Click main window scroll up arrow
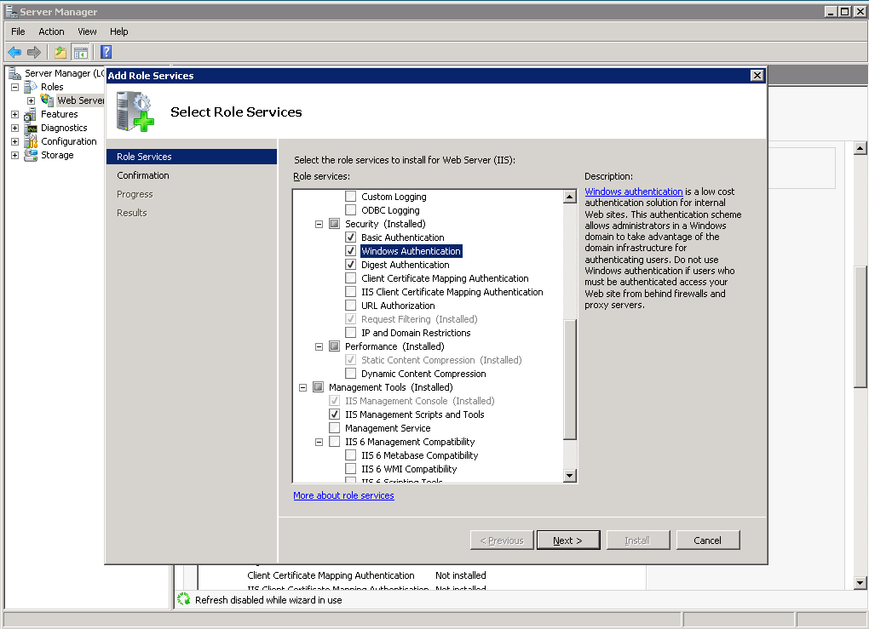 point(860,148)
